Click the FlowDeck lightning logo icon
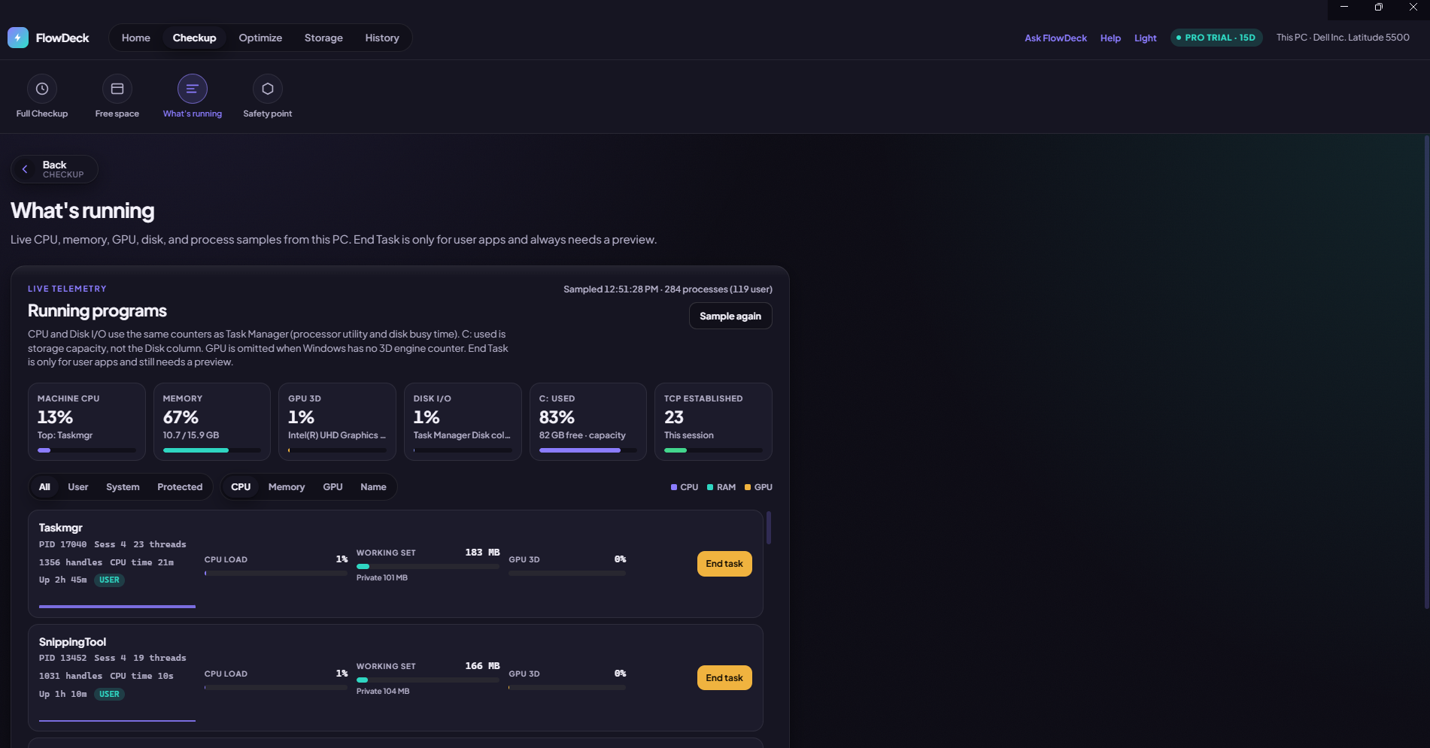1430x748 pixels. click(x=18, y=38)
